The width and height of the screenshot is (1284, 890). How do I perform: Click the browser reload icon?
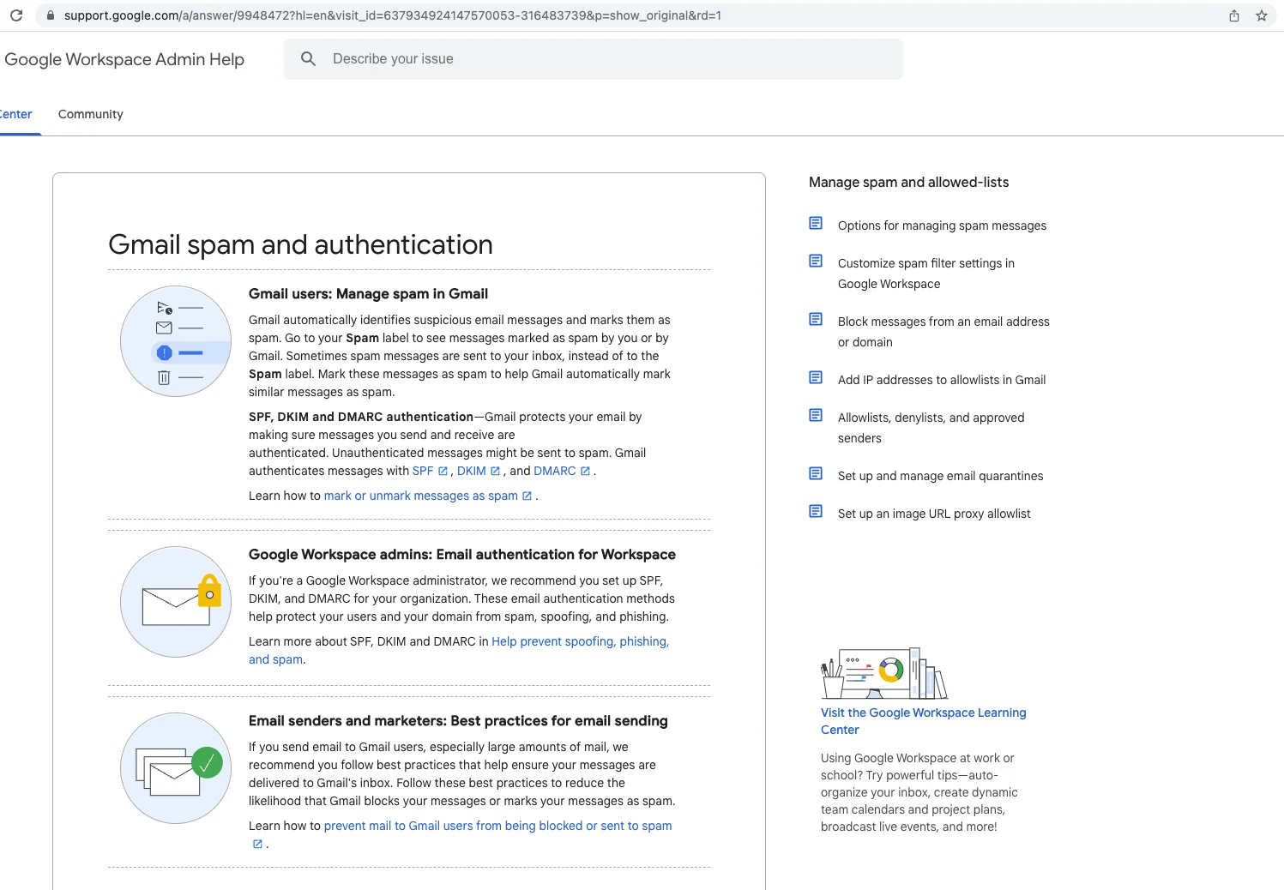coord(16,15)
